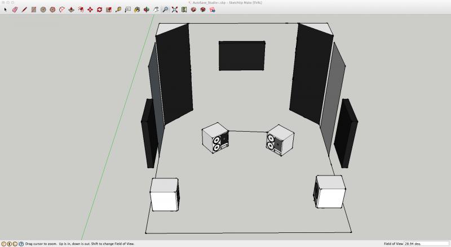Select the Move tool
The width and height of the screenshot is (451, 247).
click(x=90, y=10)
